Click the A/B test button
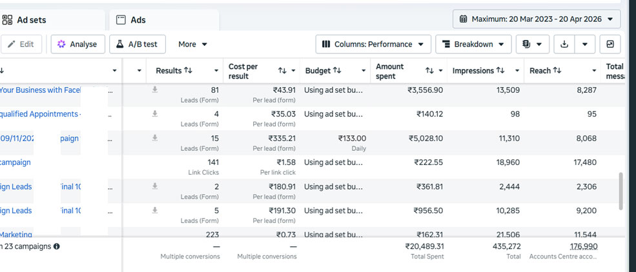636x272 pixels. (x=138, y=44)
